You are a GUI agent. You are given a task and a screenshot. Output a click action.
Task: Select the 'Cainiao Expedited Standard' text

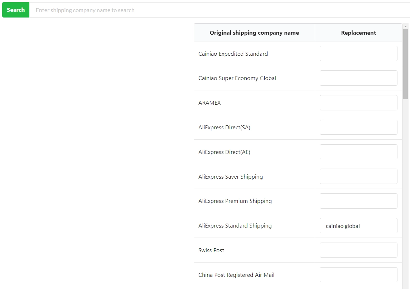click(x=233, y=54)
